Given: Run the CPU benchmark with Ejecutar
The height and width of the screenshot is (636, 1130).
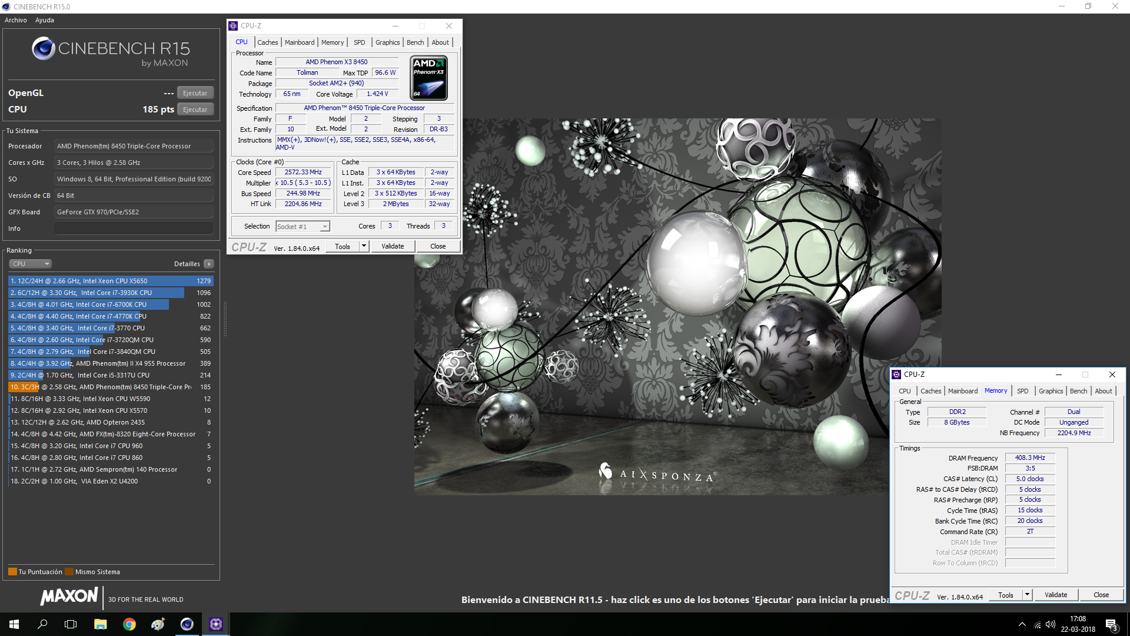Looking at the screenshot, I should pos(195,110).
